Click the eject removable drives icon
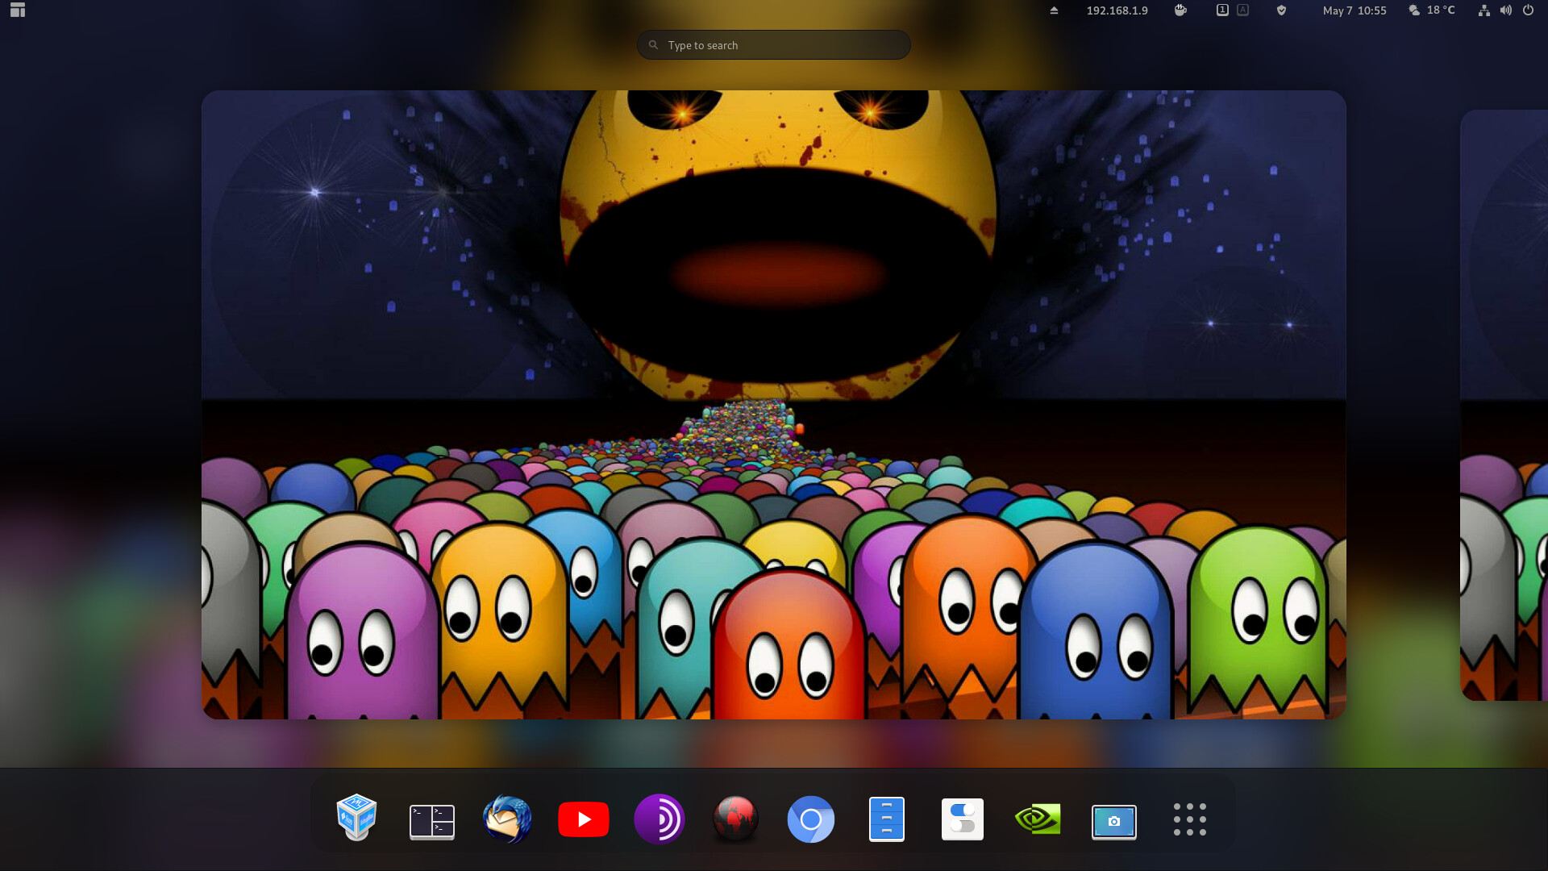Viewport: 1548px width, 871px height. [x=1054, y=10]
